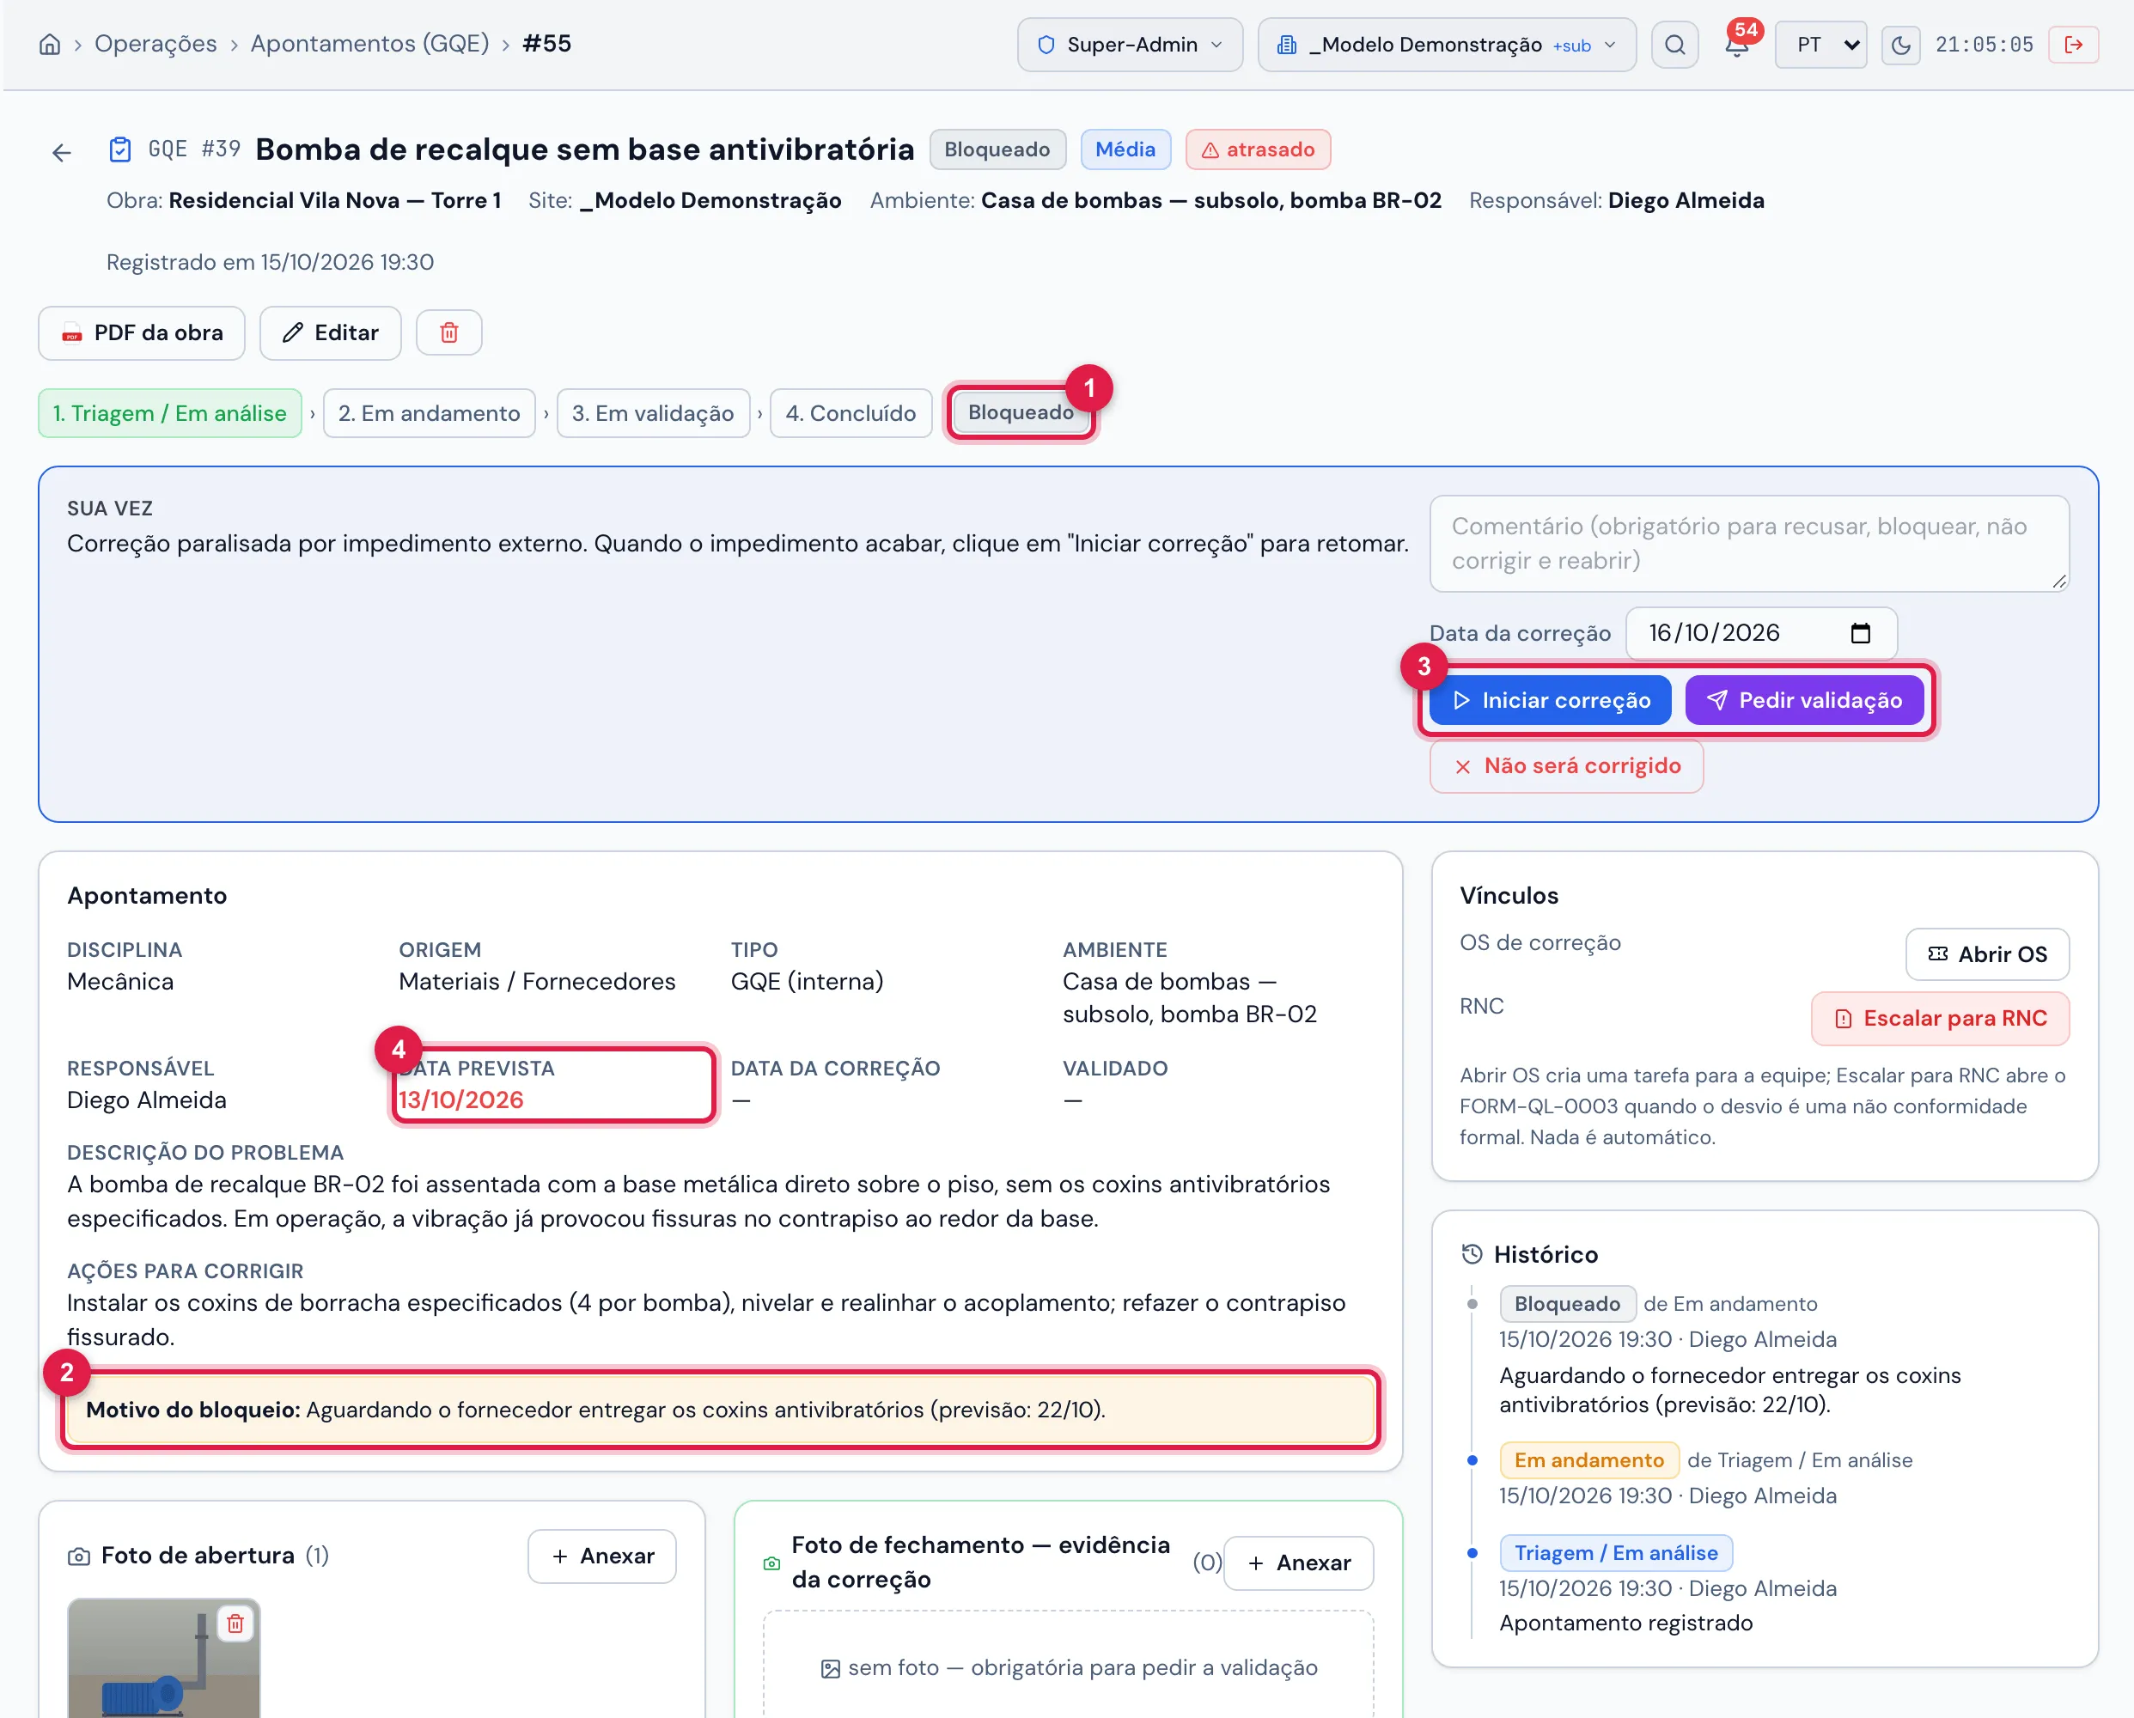Go to the home icon in breadcrumb
2134x1718 pixels.
50,45
